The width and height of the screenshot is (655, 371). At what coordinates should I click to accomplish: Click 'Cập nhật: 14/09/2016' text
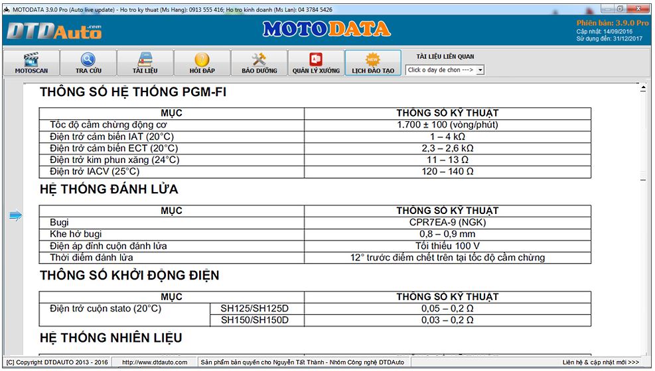tap(604, 31)
